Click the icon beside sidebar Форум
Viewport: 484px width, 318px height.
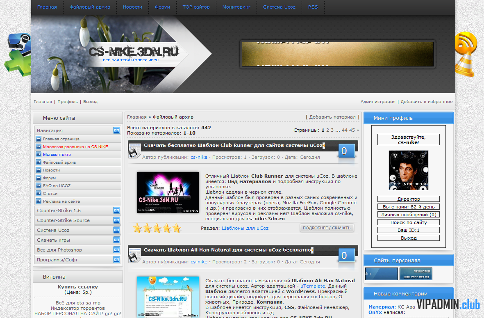coord(39,178)
